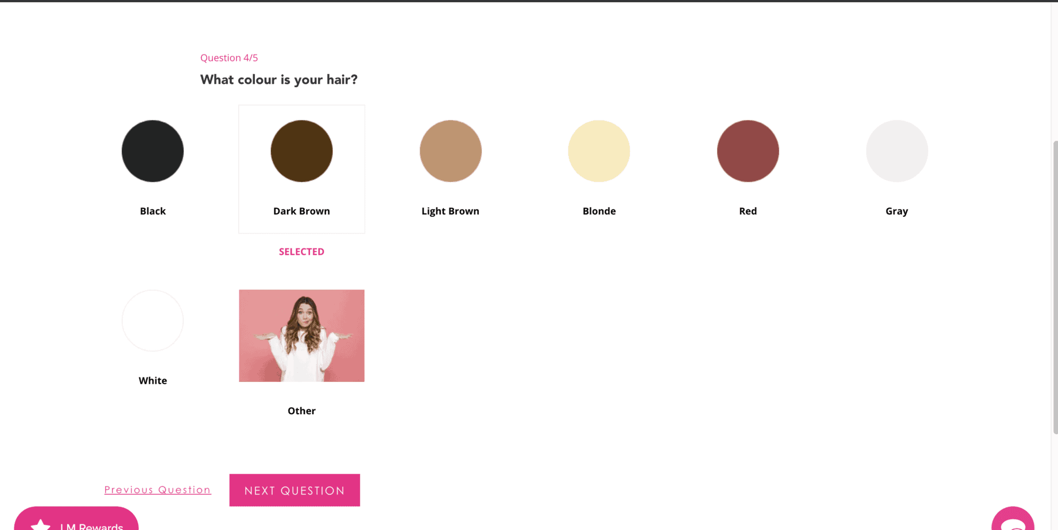Select the Black hair colour circle
The image size is (1058, 530).
(x=153, y=151)
